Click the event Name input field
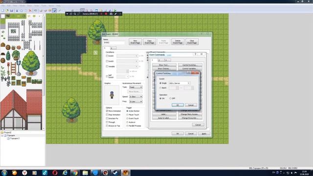 114,43
